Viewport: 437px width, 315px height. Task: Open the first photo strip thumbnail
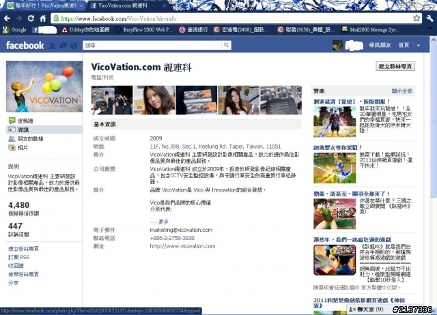(x=112, y=100)
